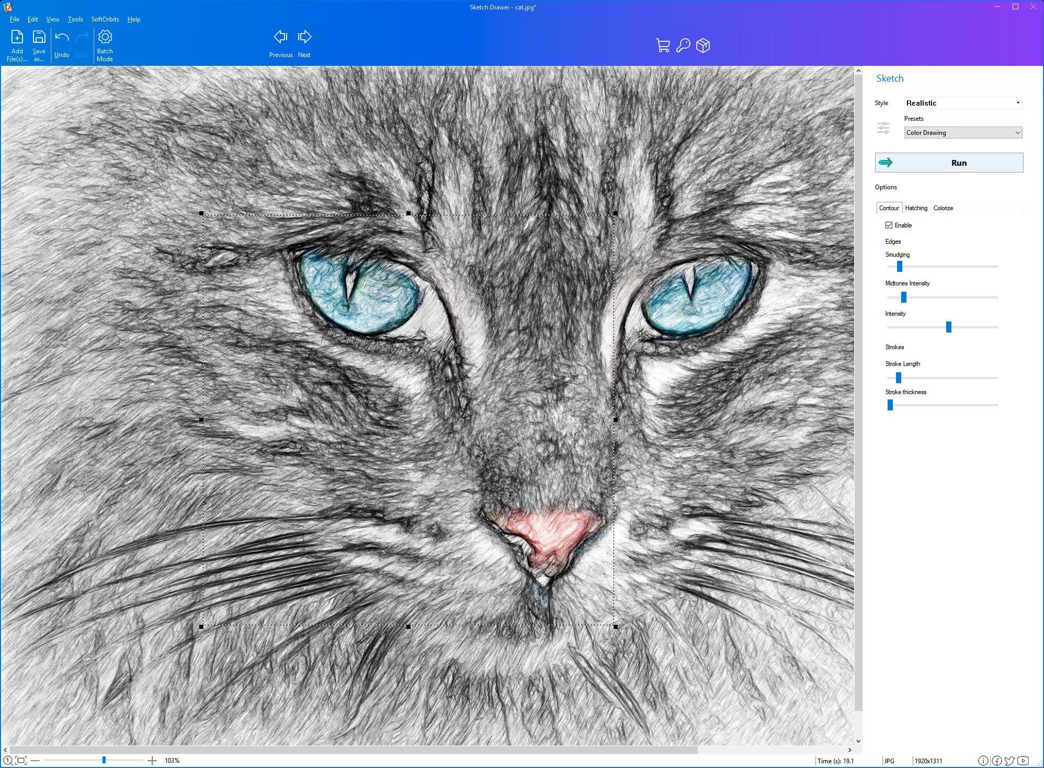Open the Tools menu
The image size is (1044, 768).
[x=75, y=19]
